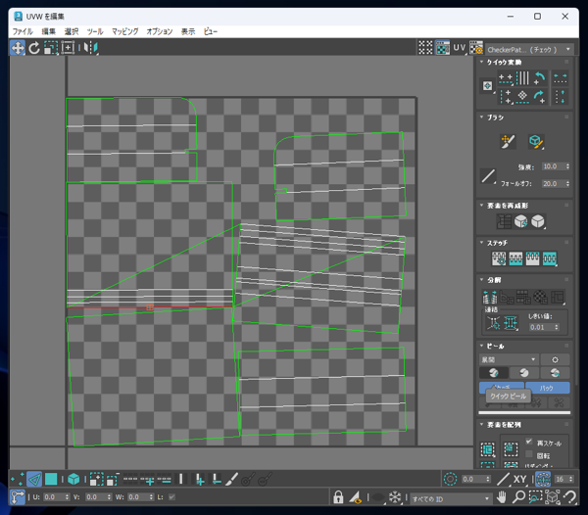Viewport: 588px width, 515px height.
Task: Open texture display options icon
Action: click(x=476, y=48)
